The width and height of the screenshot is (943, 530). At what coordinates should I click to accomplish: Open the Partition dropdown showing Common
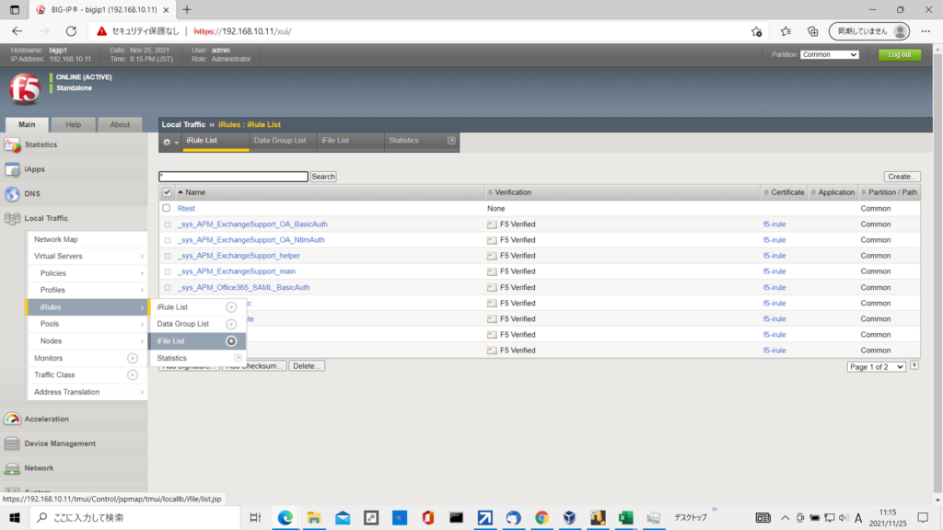829,54
